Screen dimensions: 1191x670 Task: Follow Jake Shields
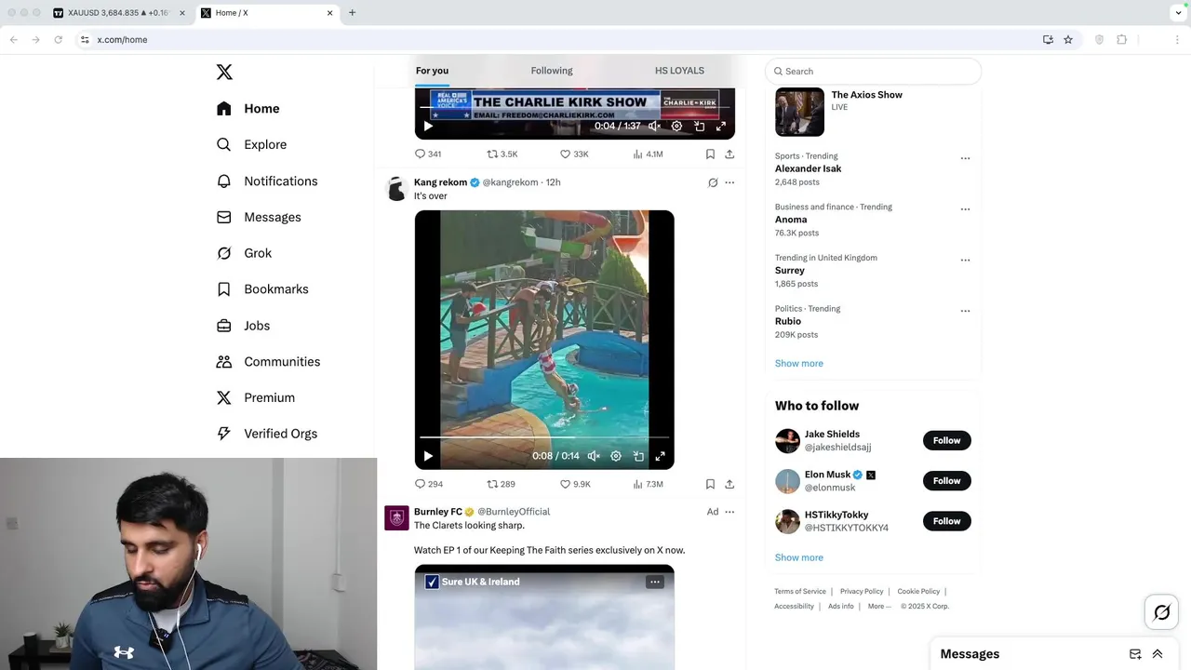pyautogui.click(x=946, y=440)
